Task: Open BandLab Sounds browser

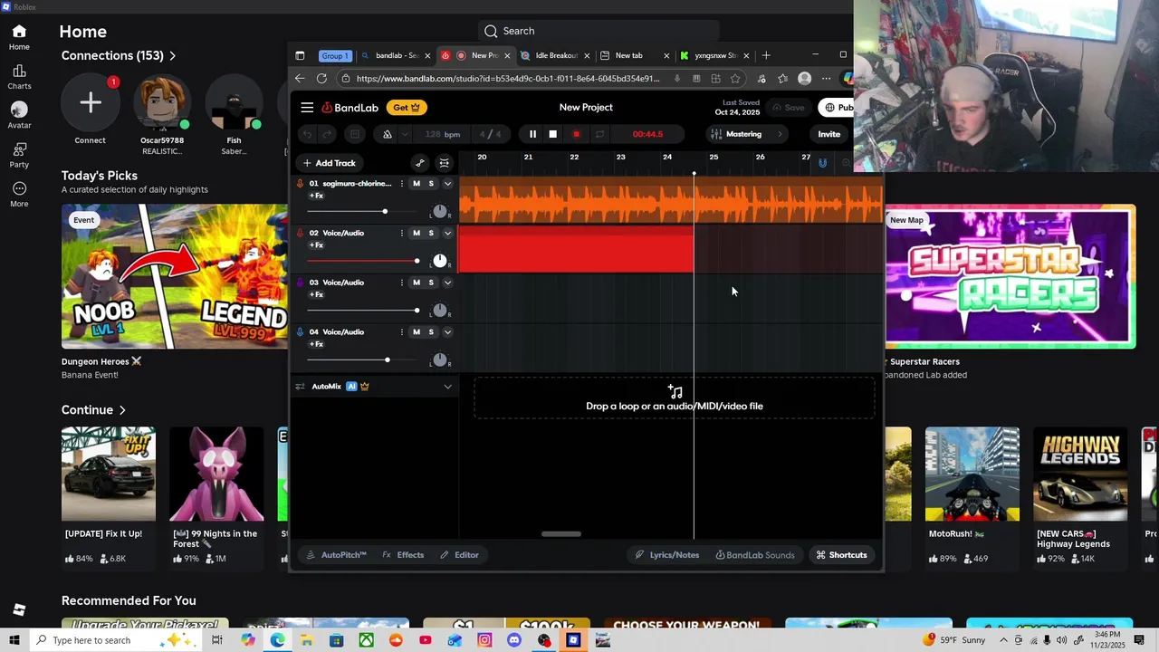Action: tap(755, 555)
